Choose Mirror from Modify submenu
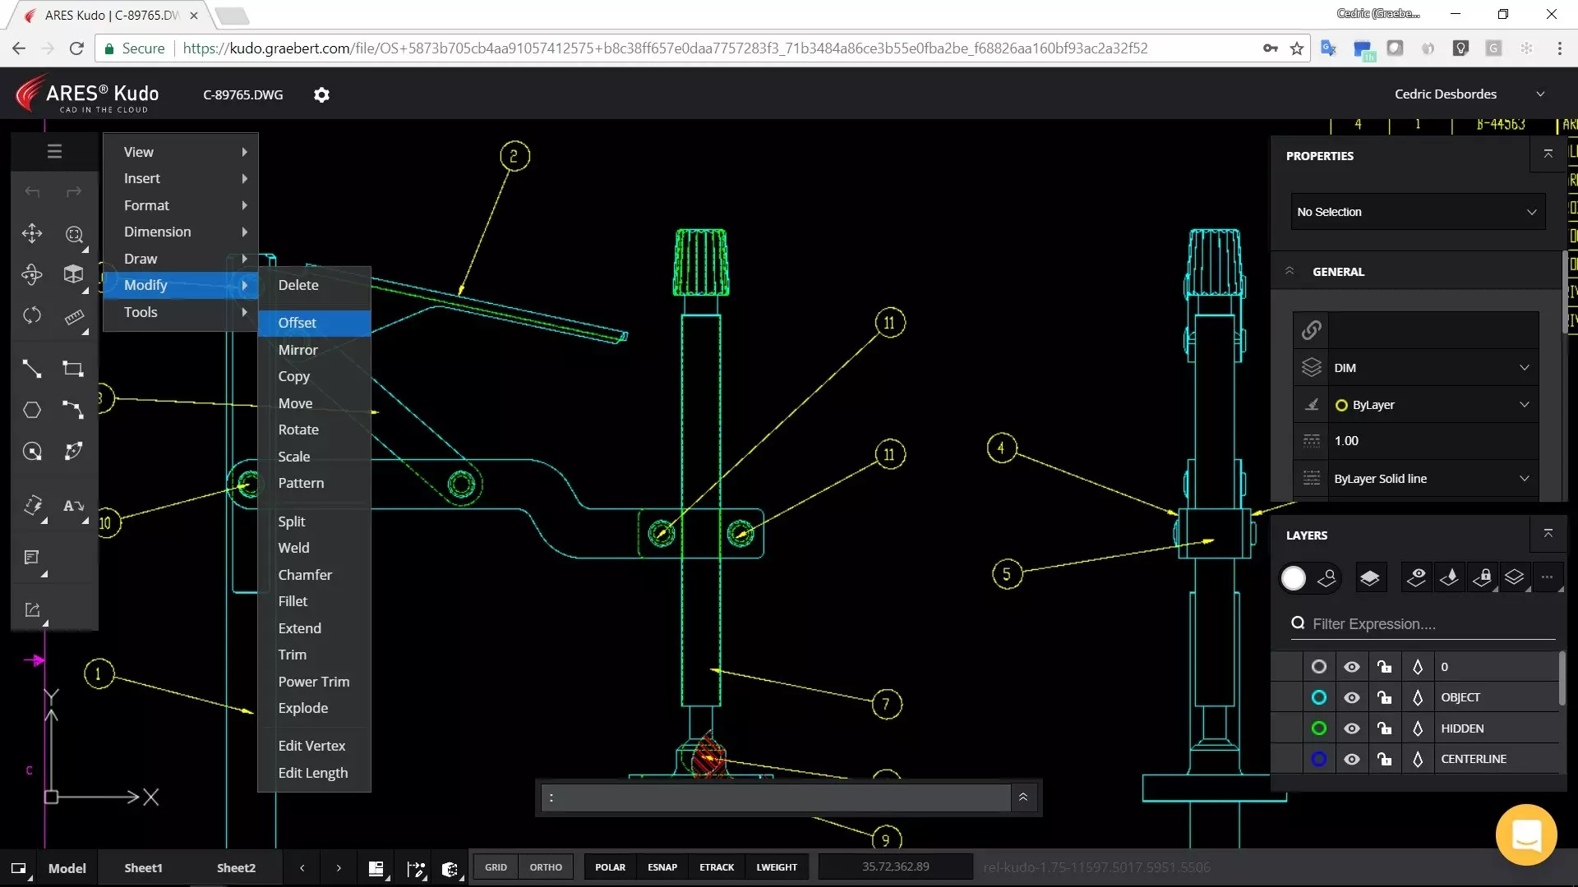The height and width of the screenshot is (887, 1578). [x=315, y=350]
